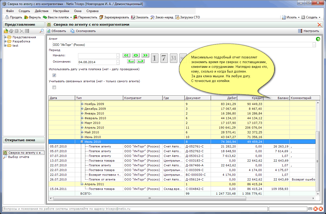
Task: Click the Контрагент column header
Action: pos(143,98)
